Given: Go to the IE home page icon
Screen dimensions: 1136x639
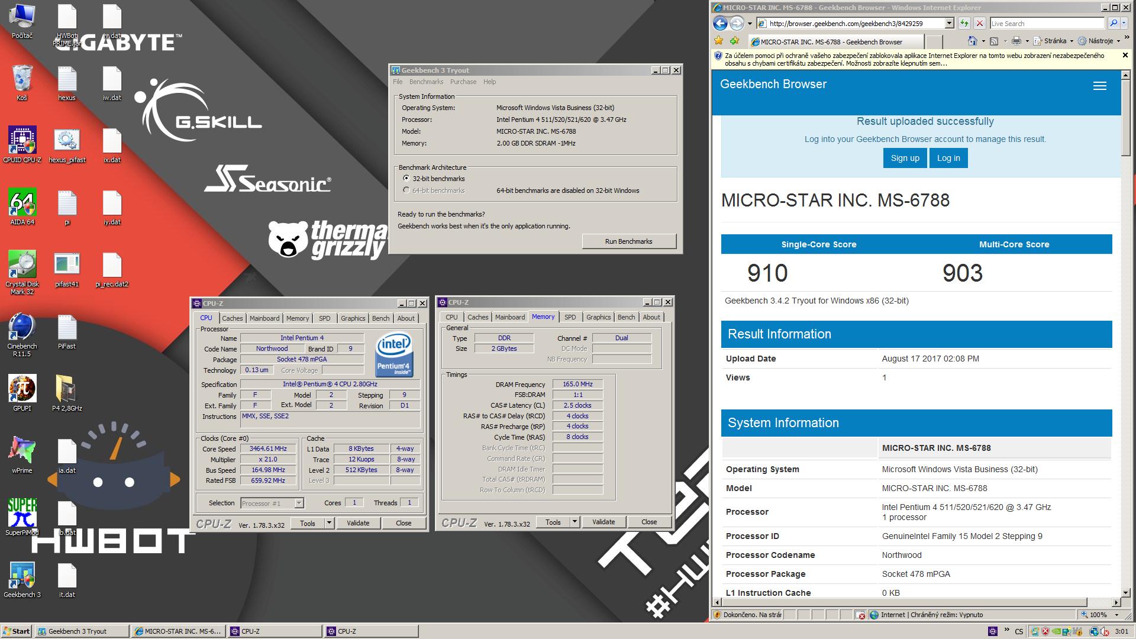Looking at the screenshot, I should [x=972, y=41].
